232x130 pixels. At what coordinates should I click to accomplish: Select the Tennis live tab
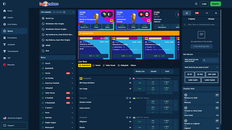click(96, 65)
